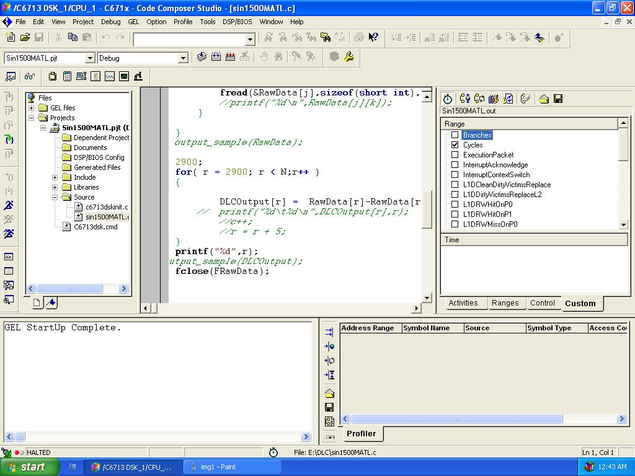The height and width of the screenshot is (476, 635).
Task: Collapse the Source folder
Action: (x=55, y=197)
